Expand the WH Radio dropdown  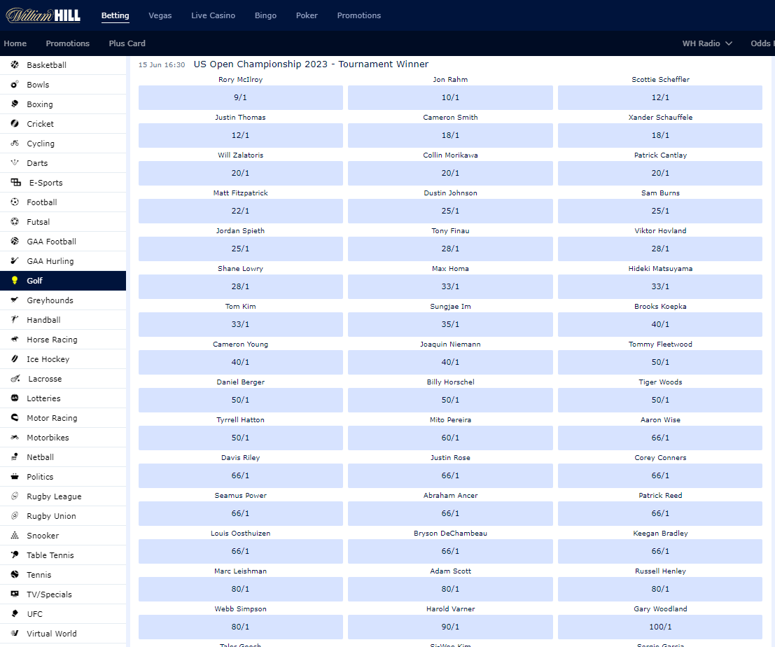coord(707,43)
